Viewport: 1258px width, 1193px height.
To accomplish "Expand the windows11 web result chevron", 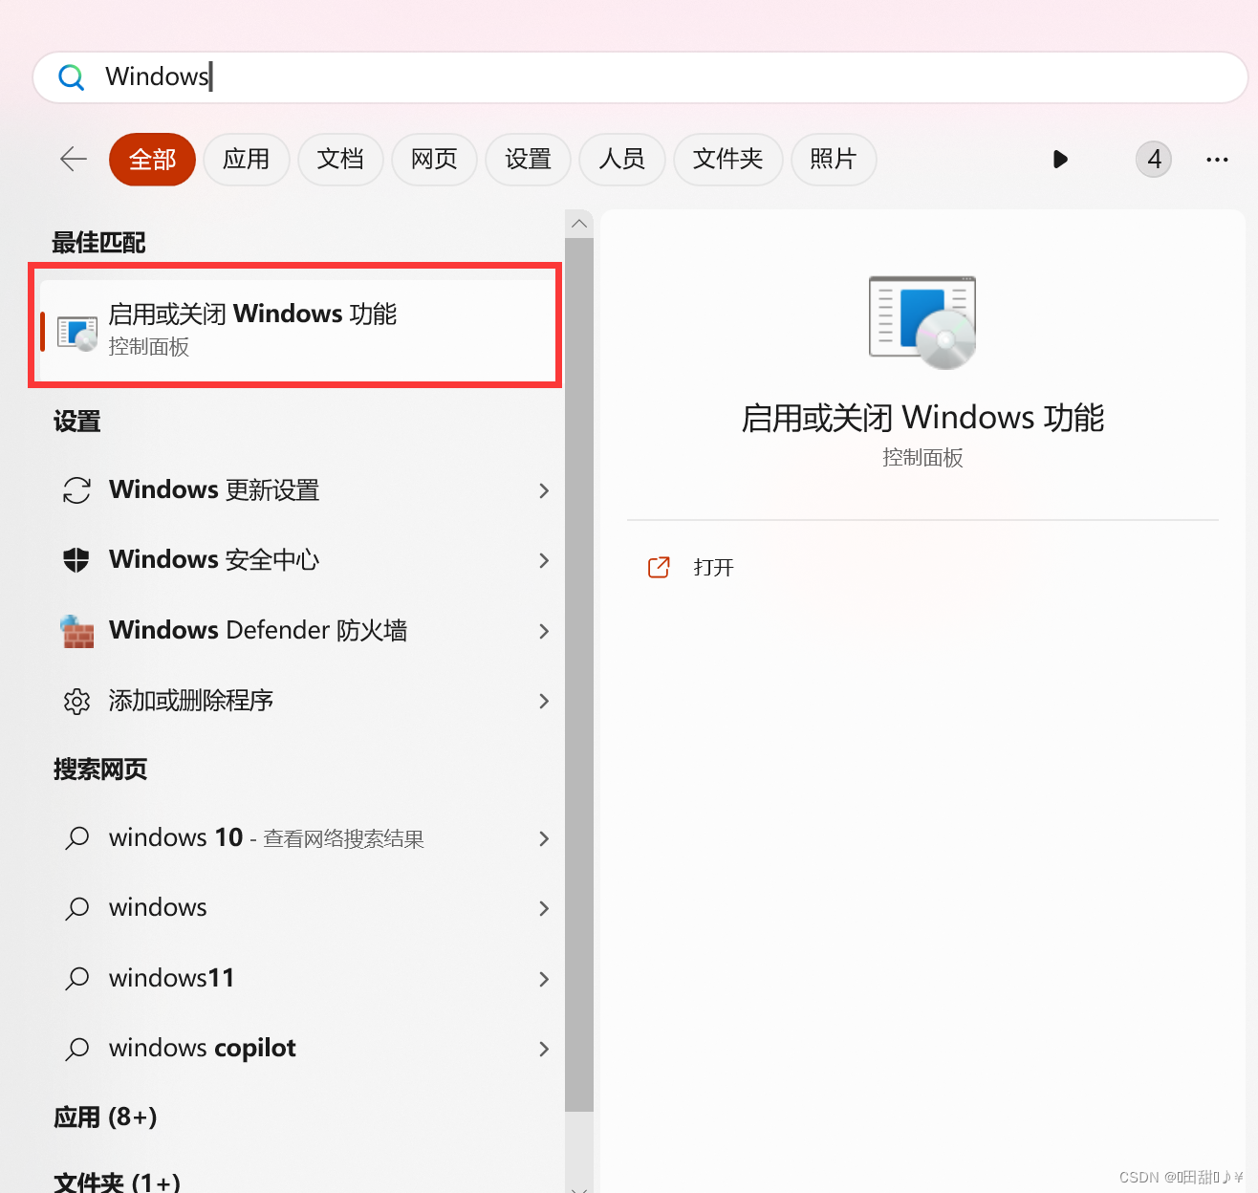I will click(544, 979).
